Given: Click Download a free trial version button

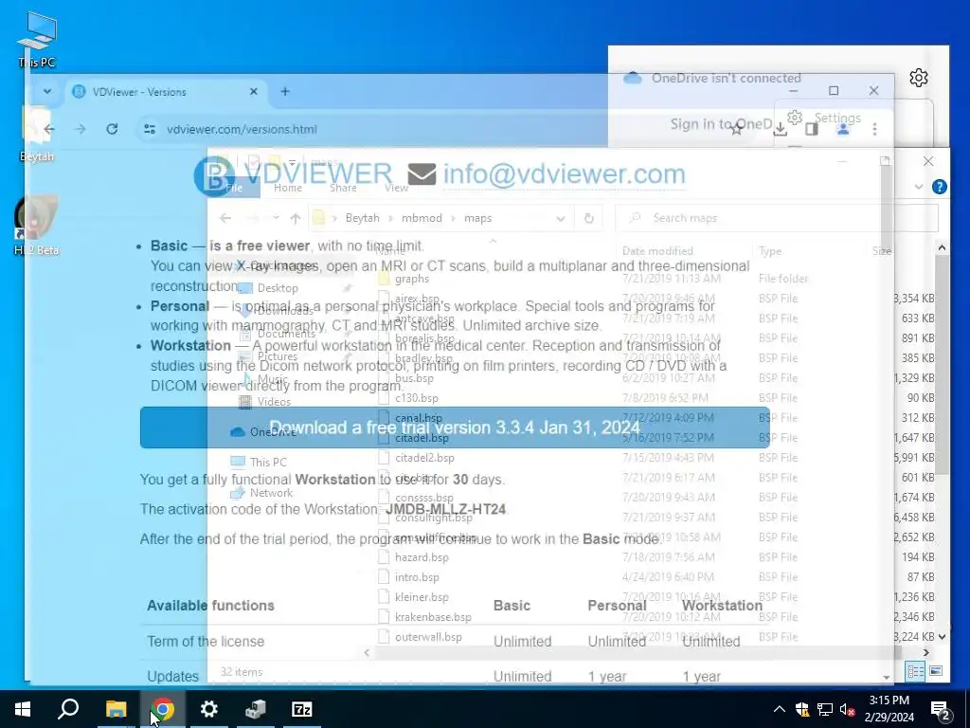Looking at the screenshot, I should click(455, 428).
